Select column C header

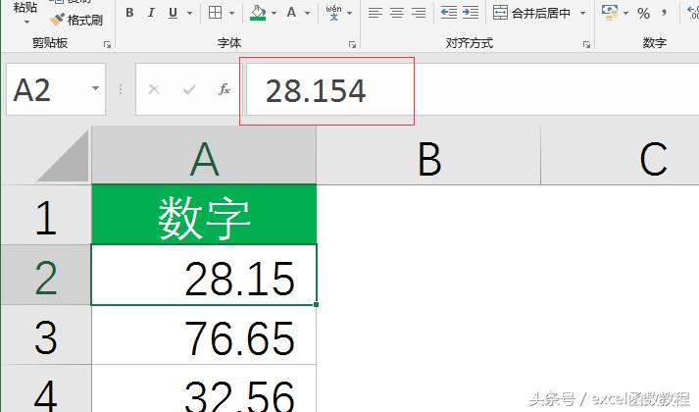click(x=621, y=155)
